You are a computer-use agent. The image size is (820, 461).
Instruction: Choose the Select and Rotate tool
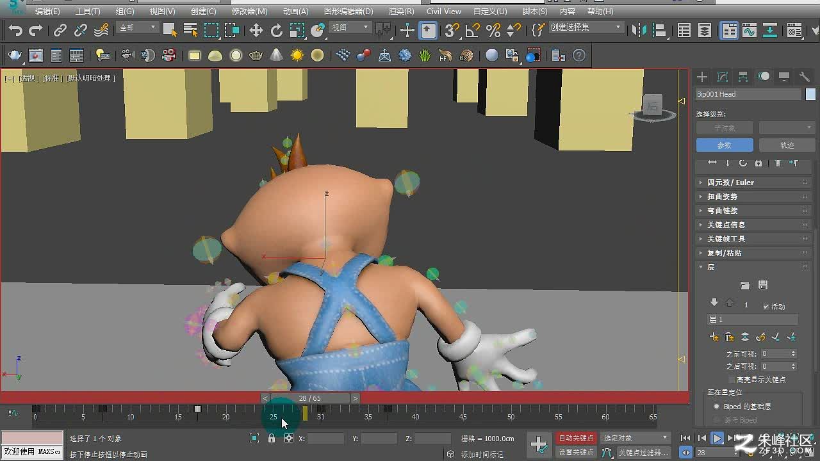pos(277,30)
